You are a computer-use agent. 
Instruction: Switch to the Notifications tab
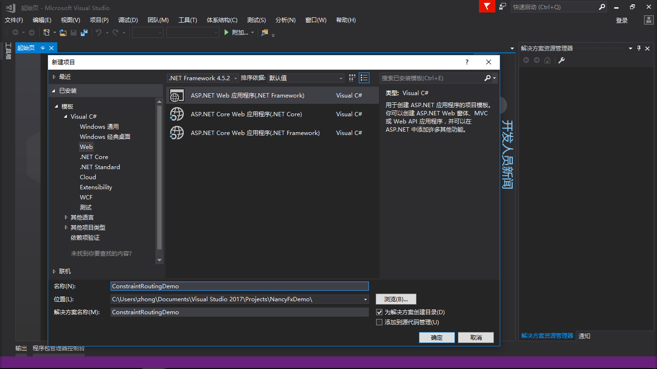(584, 336)
